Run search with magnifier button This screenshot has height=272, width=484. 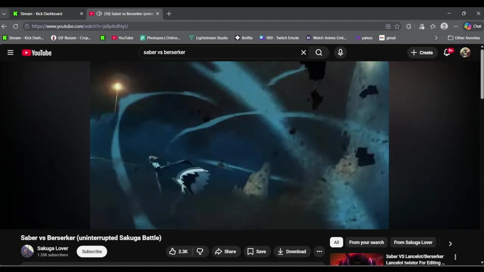pos(319,53)
